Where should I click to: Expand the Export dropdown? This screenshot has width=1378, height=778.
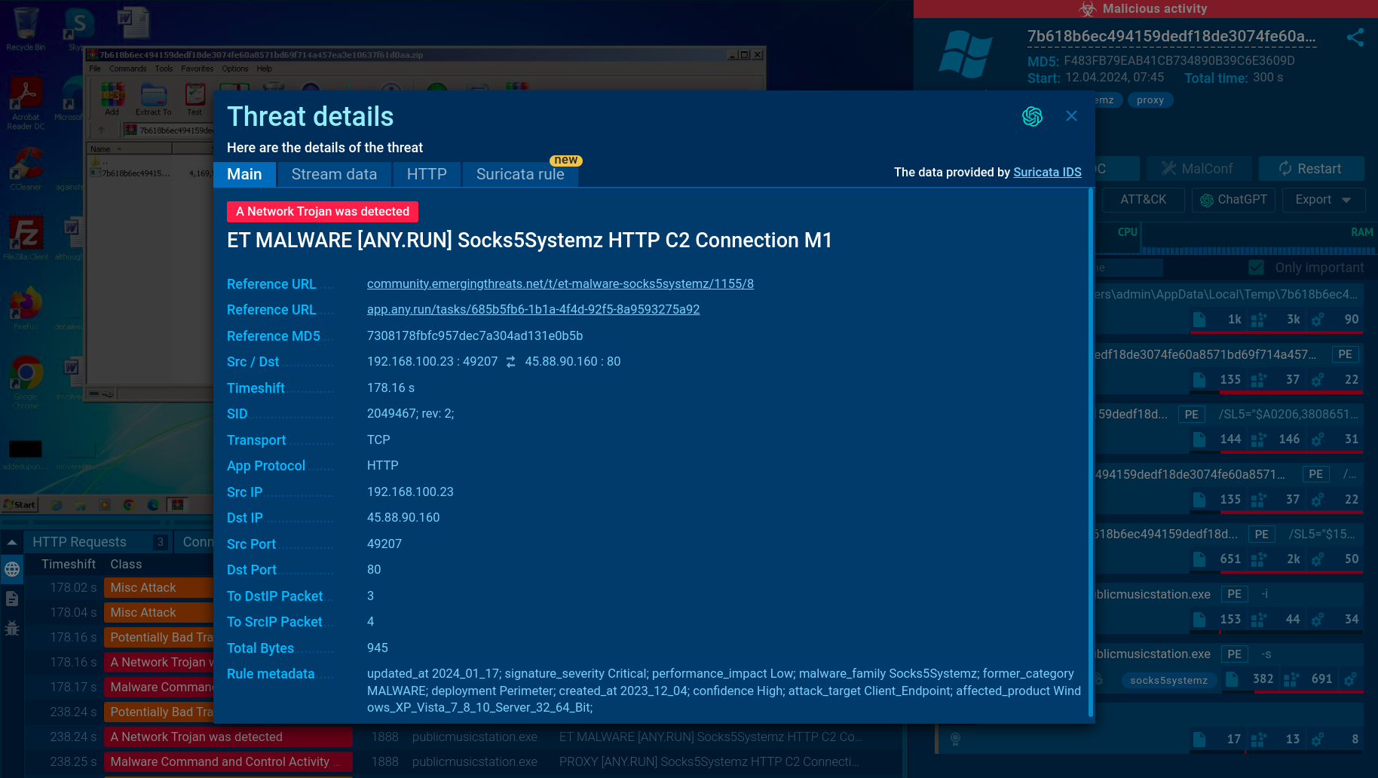pyautogui.click(x=1323, y=200)
